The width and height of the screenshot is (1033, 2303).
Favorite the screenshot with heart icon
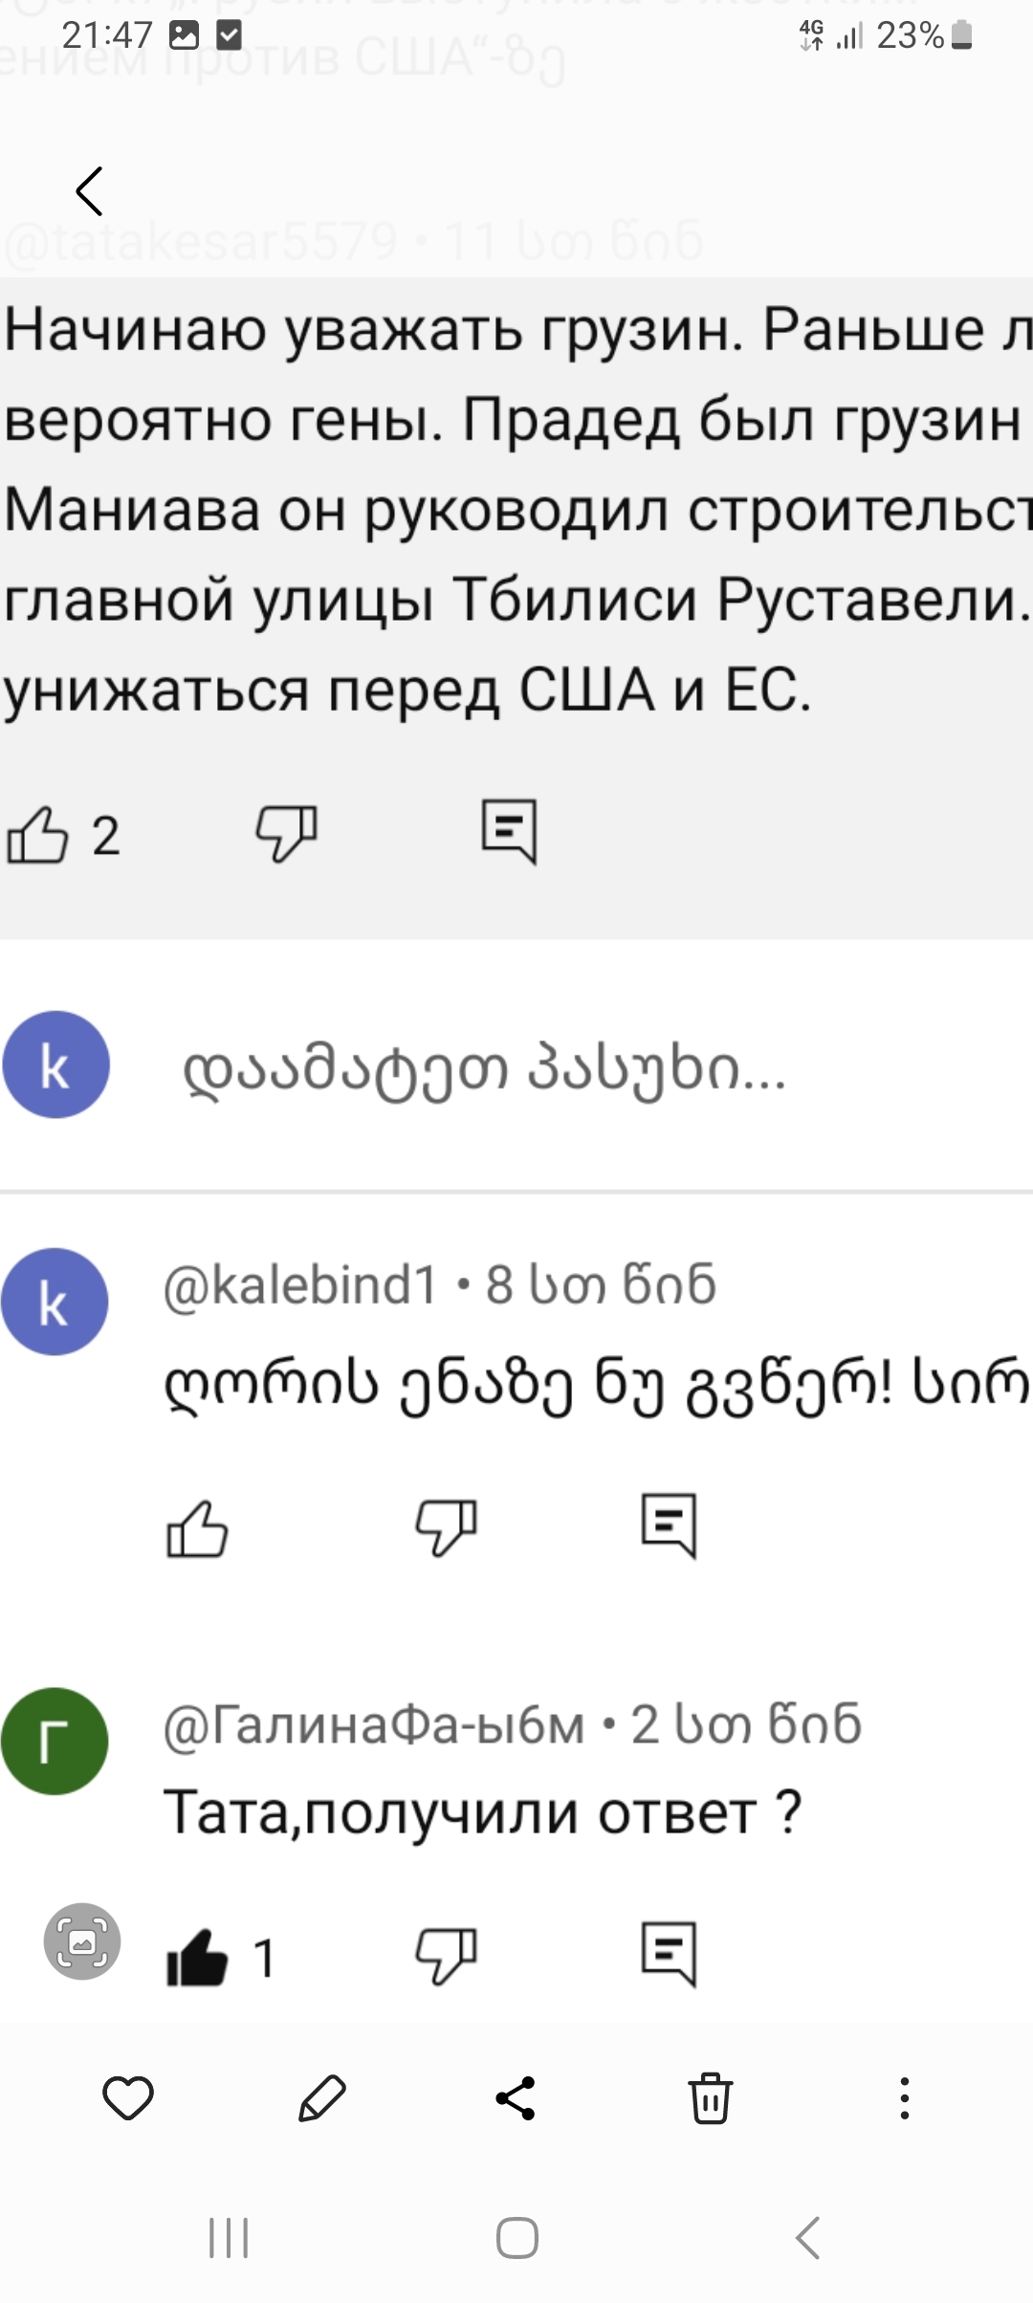click(128, 2098)
